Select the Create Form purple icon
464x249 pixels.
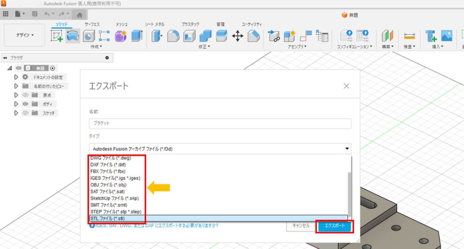[x=121, y=36]
